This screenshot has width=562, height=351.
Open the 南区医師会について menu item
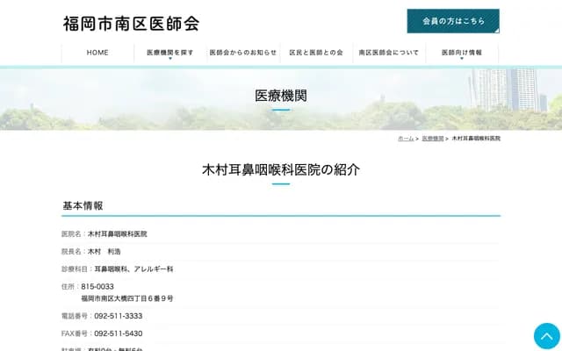[389, 53]
